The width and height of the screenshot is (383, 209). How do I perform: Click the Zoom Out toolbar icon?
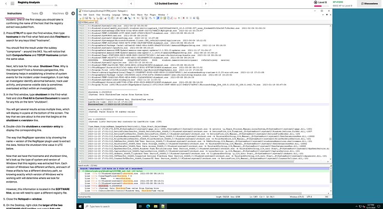[138, 18]
